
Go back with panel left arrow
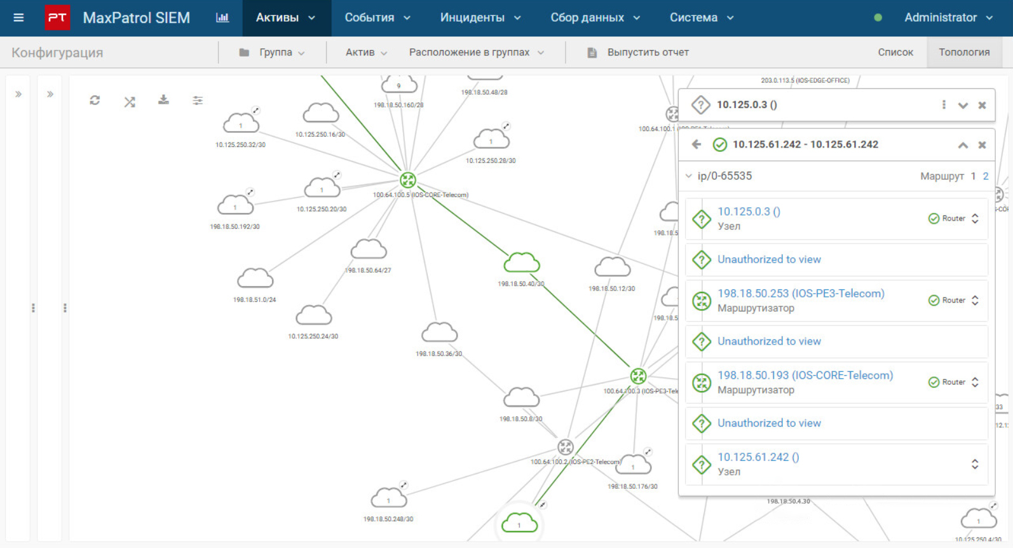tap(697, 144)
